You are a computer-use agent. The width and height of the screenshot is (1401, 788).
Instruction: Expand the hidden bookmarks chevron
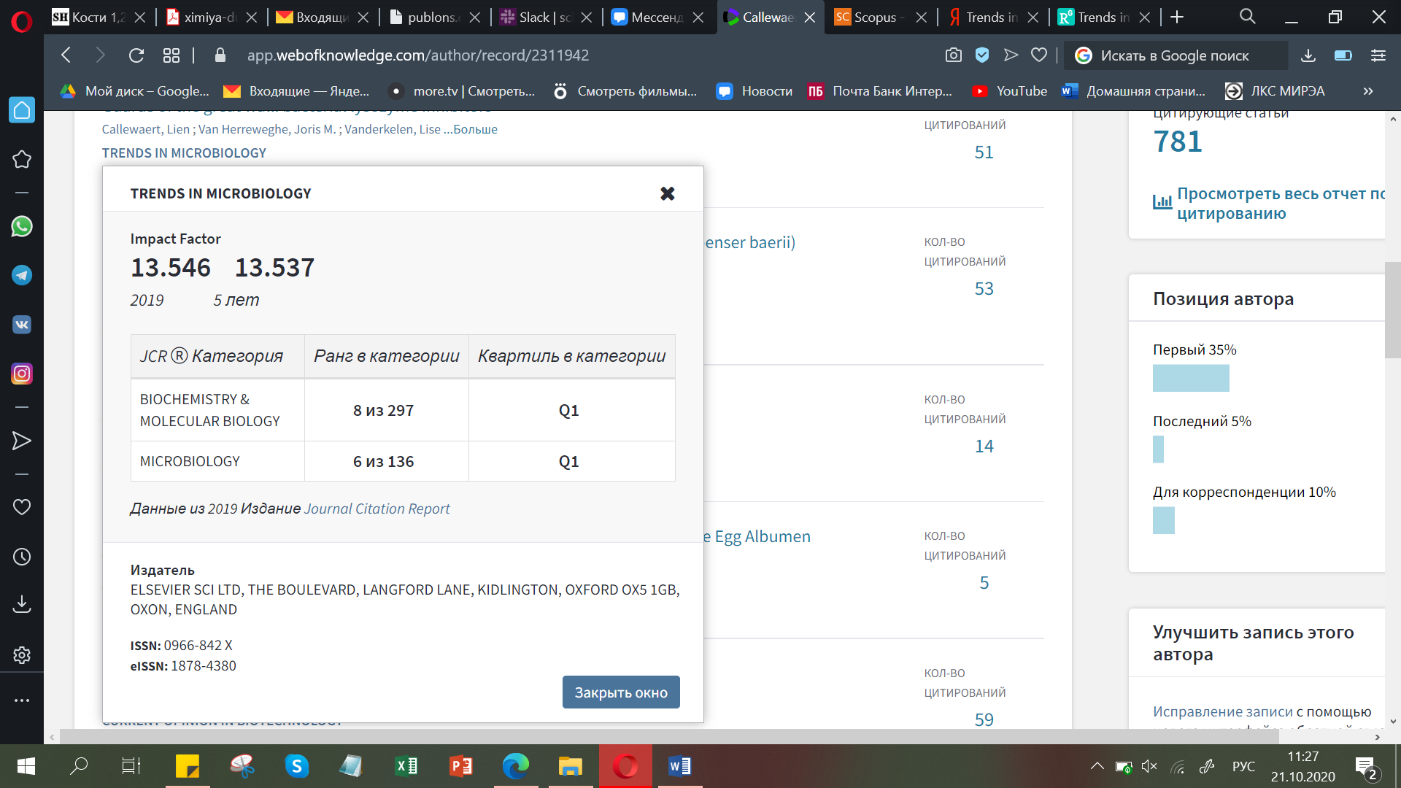1368,91
